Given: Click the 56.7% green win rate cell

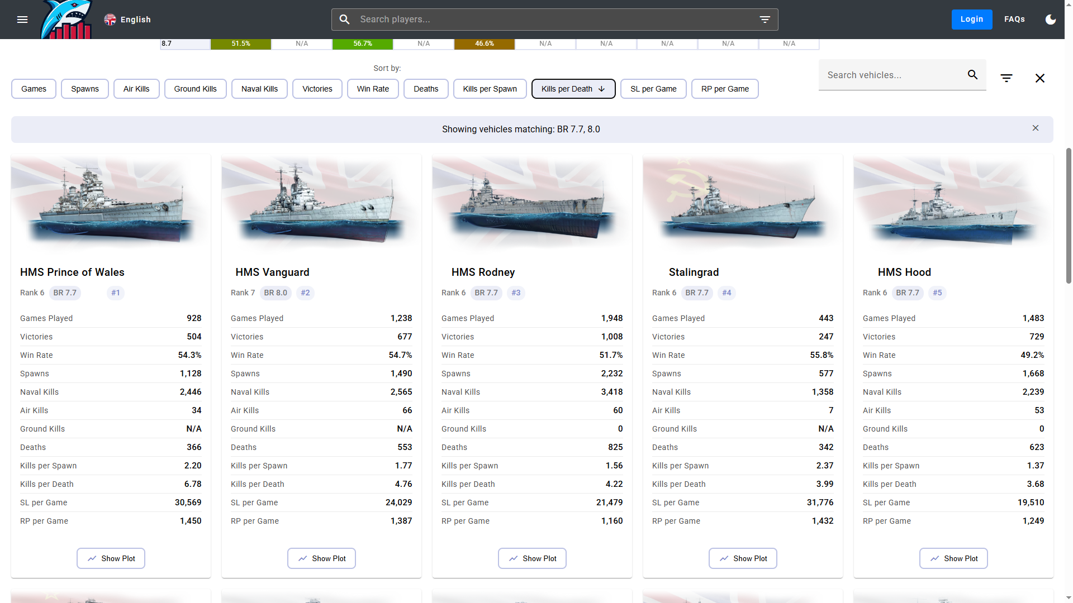Looking at the screenshot, I should [x=363, y=44].
